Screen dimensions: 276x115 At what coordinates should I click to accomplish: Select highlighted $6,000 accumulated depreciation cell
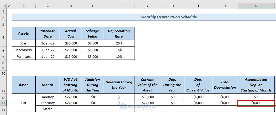coord(256,103)
